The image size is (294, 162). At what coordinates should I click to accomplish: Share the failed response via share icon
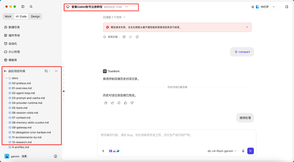130,37
